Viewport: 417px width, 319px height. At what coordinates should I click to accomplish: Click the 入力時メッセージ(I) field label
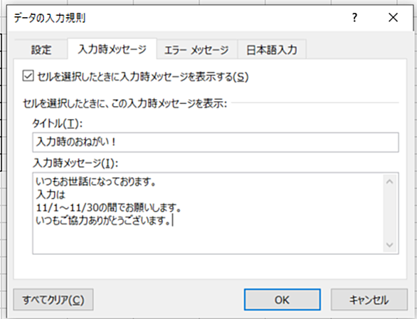(x=75, y=162)
